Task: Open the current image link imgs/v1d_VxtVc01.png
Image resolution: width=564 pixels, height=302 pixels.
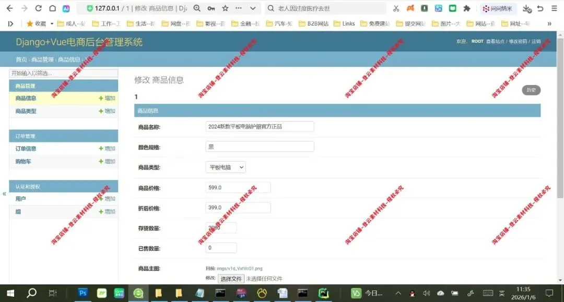Action: (x=240, y=269)
